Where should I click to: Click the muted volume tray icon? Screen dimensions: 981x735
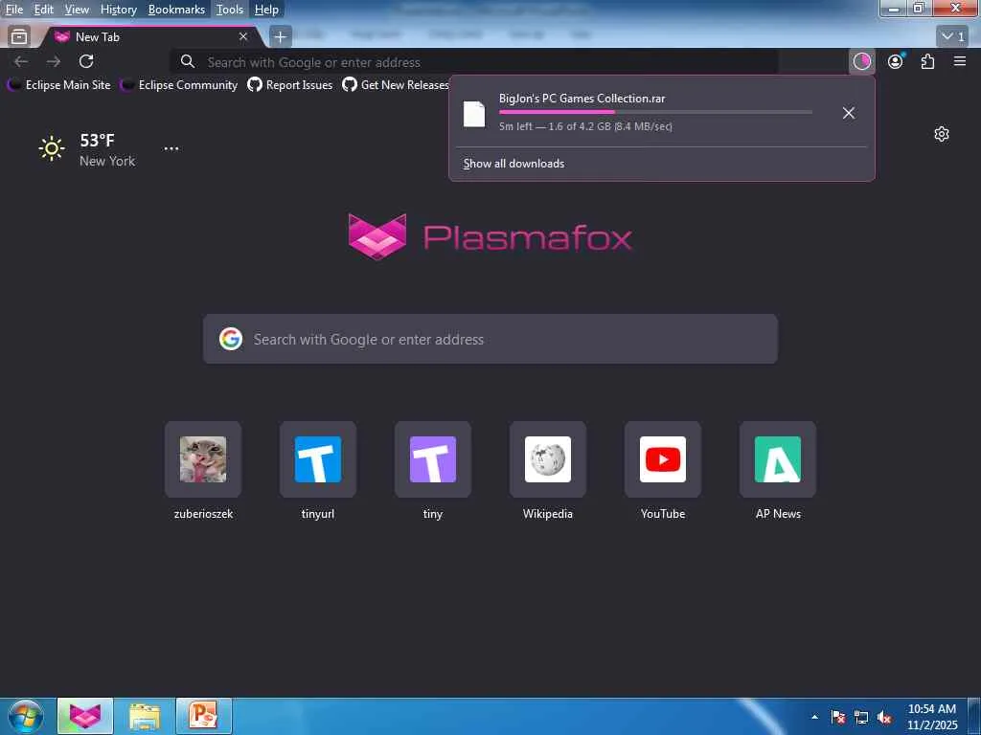884,717
